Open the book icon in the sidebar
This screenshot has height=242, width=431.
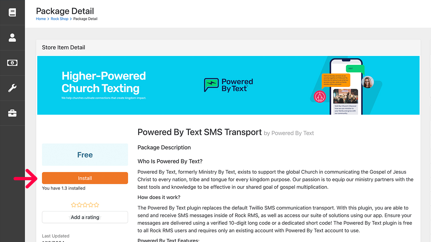(12, 13)
